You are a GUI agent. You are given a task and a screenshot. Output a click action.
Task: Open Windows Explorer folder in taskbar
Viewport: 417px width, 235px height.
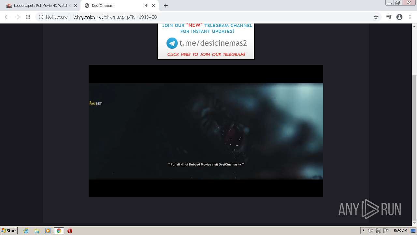(x=37, y=231)
